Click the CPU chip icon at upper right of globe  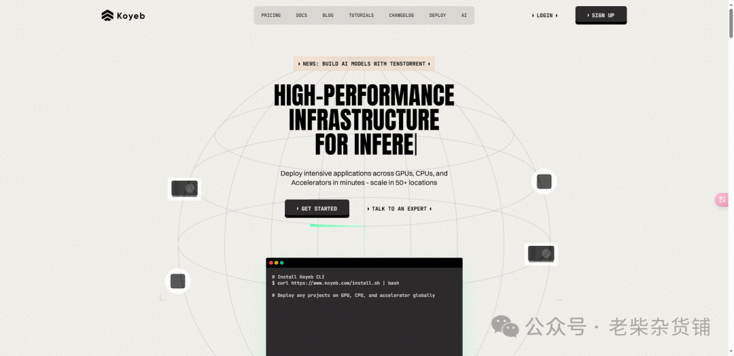point(544,181)
